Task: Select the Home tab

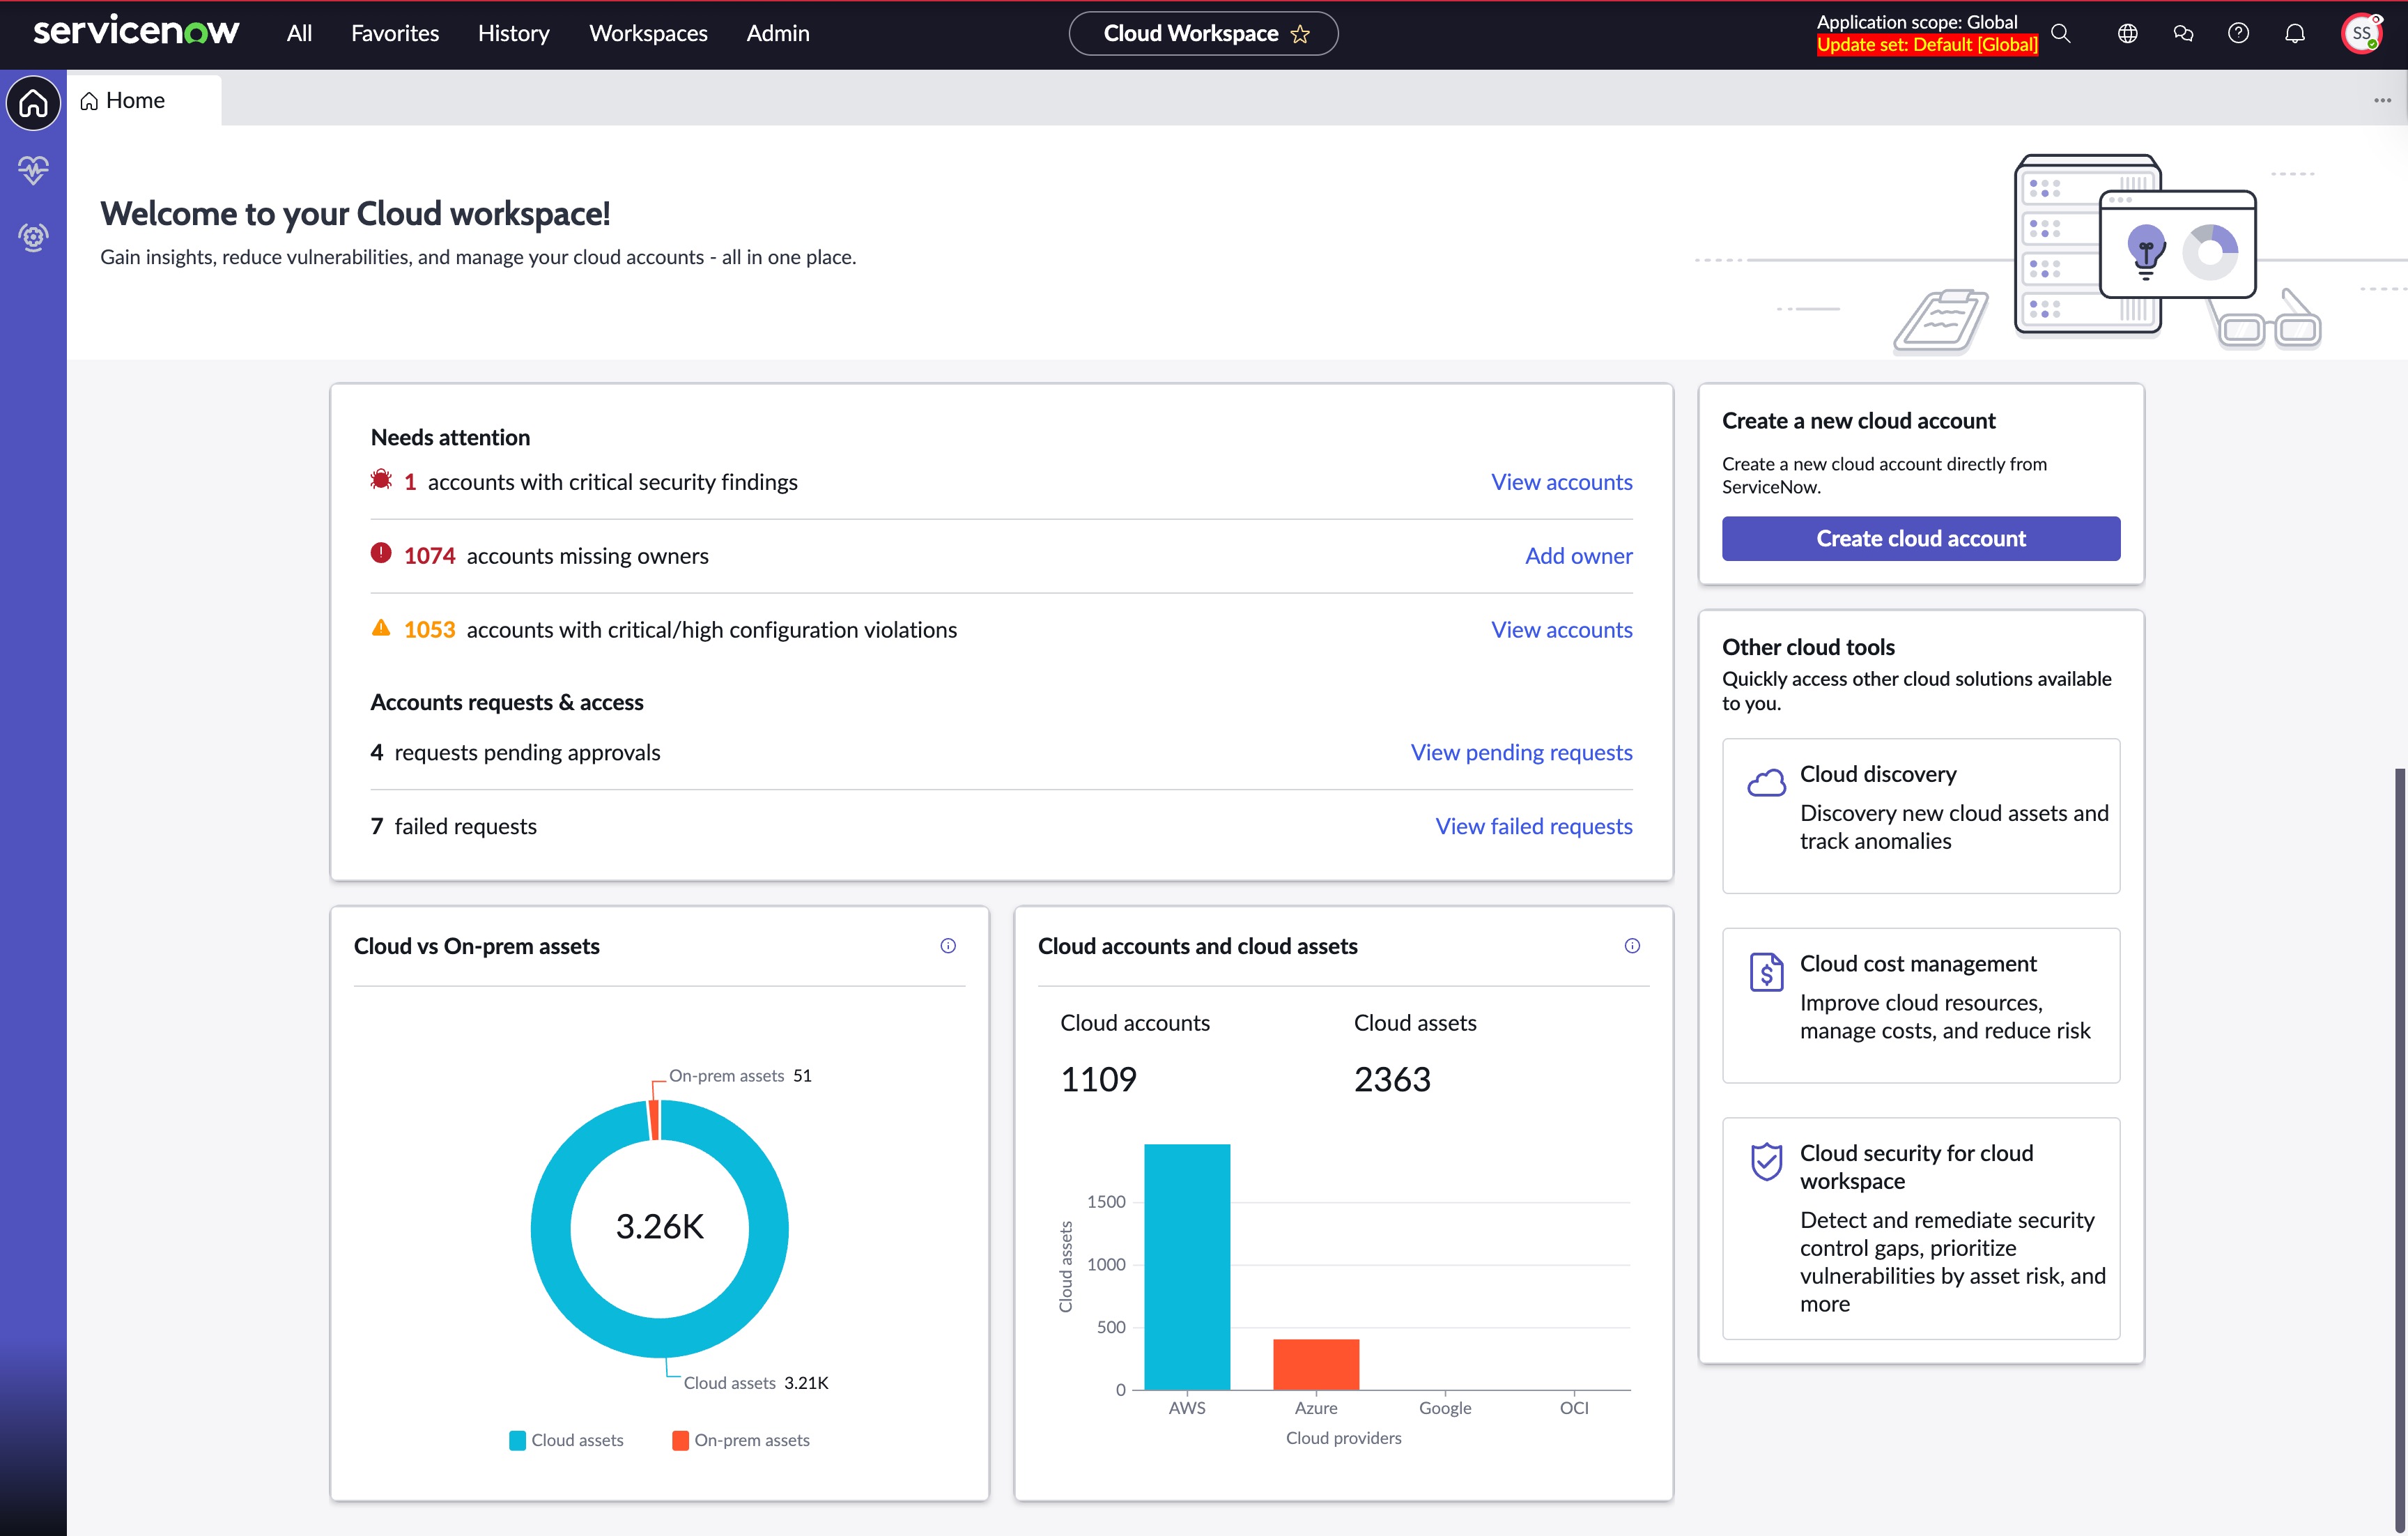Action: (x=144, y=100)
